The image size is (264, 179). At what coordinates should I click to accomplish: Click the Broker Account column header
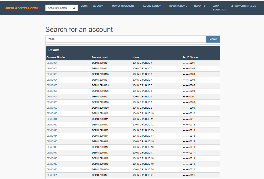(100, 57)
